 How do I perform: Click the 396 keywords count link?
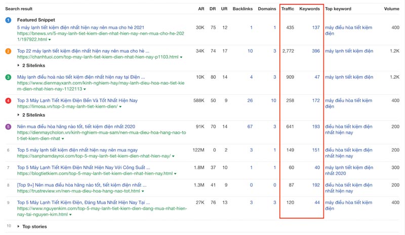click(x=315, y=51)
